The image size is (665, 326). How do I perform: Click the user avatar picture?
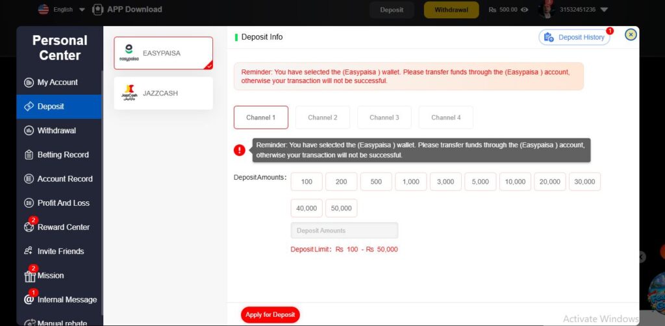pyautogui.click(x=547, y=10)
